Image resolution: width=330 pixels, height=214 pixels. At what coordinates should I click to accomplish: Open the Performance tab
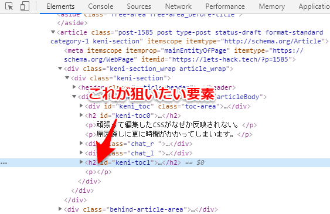(x=225, y=6)
